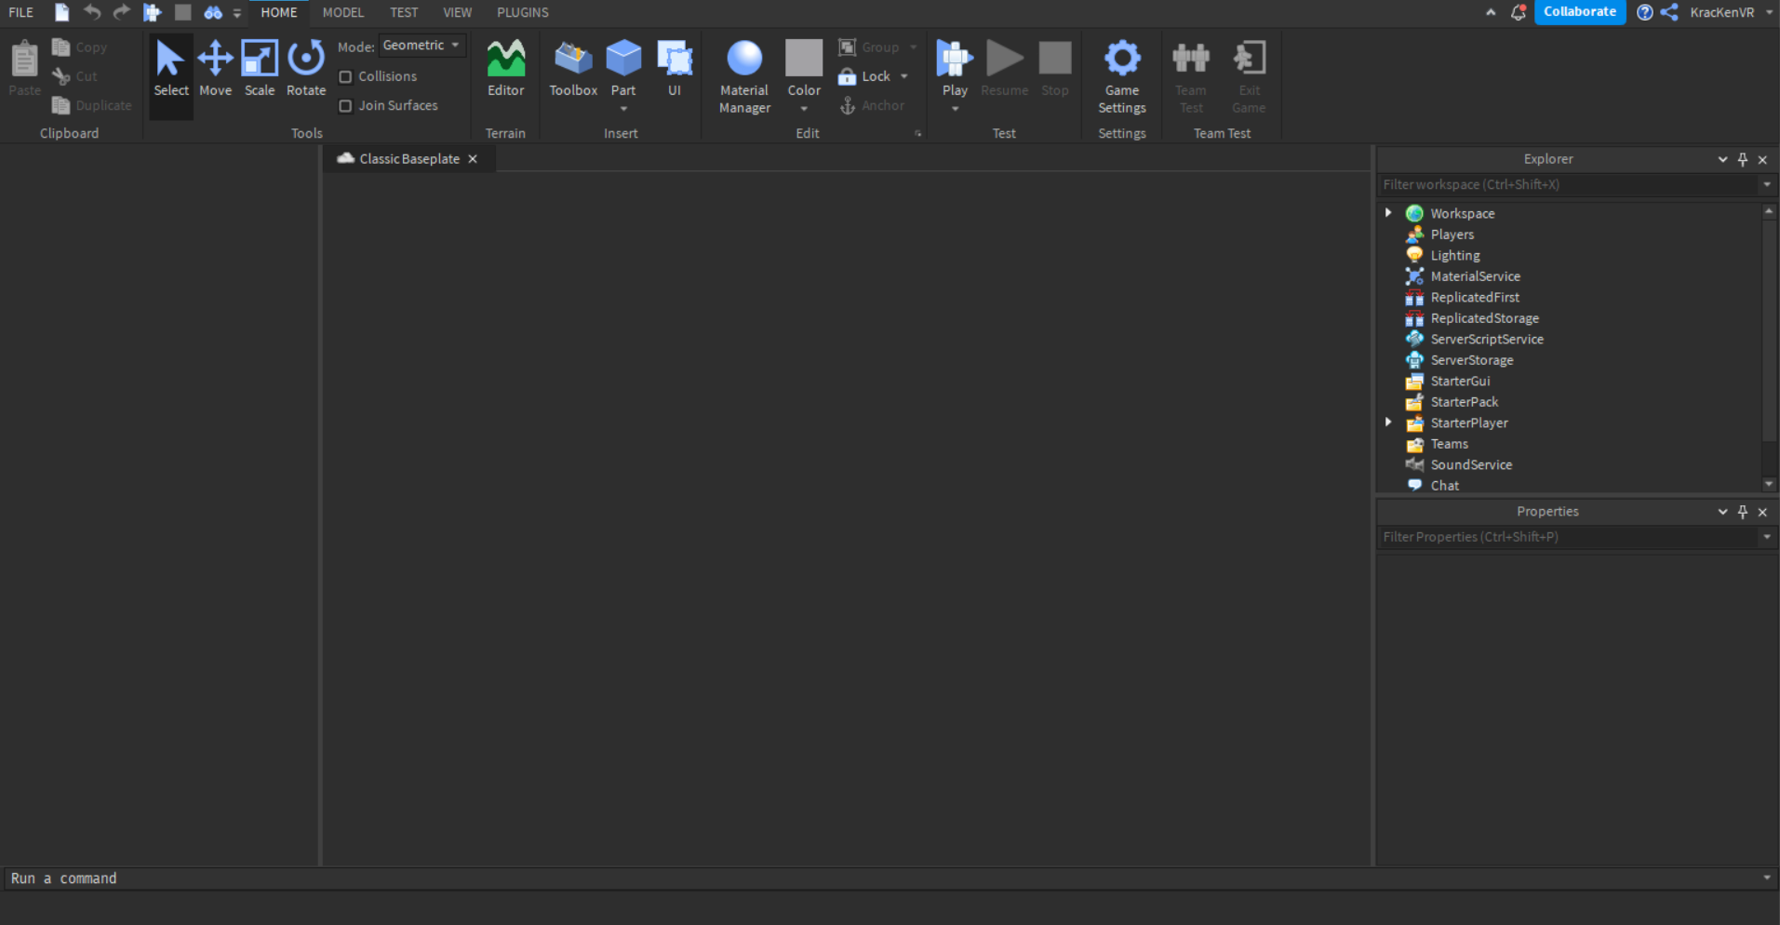The width and height of the screenshot is (1780, 925).
Task: Open the Toolbox panel
Action: (x=573, y=68)
